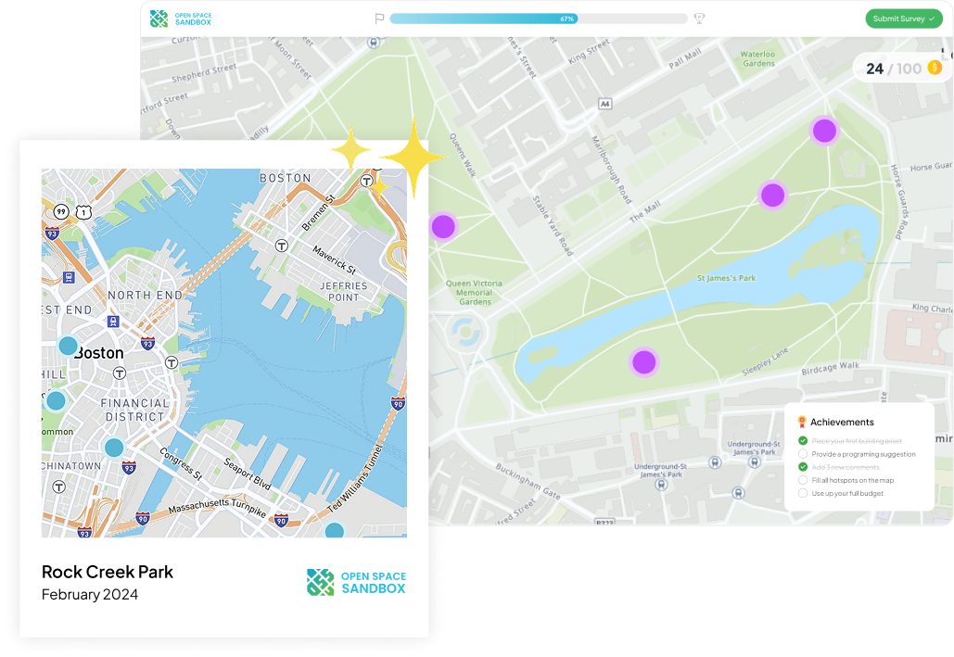Click the King Street label
The width and height of the screenshot is (954, 657).
click(589, 52)
